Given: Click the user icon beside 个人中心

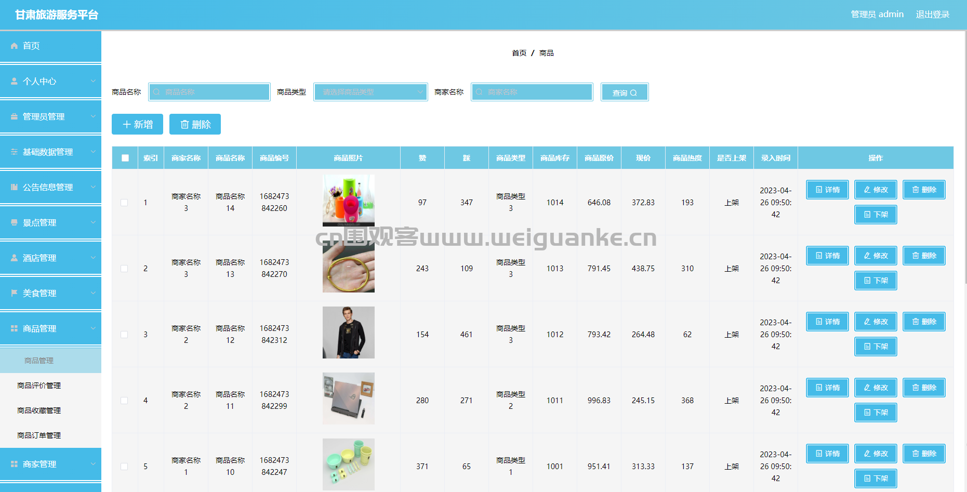Looking at the screenshot, I should (x=14, y=81).
